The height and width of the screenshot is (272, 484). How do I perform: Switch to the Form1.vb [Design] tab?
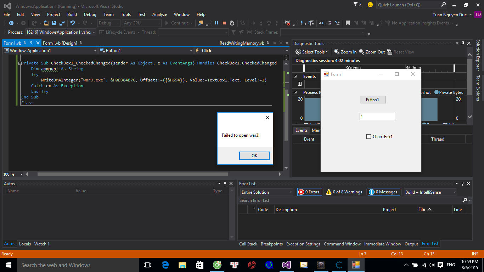pyautogui.click(x=60, y=43)
